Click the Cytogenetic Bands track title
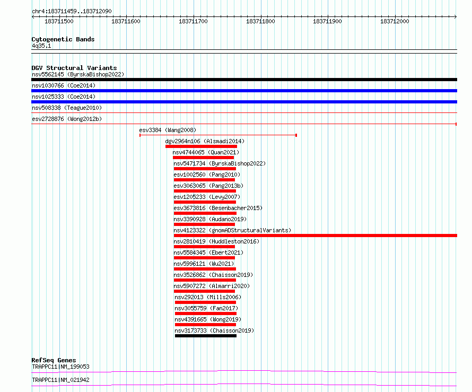Viewport: 472px width, 392px height. (x=63, y=39)
